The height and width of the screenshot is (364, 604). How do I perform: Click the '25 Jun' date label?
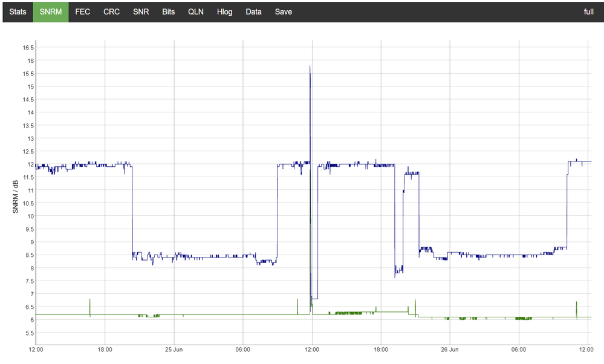click(x=174, y=349)
